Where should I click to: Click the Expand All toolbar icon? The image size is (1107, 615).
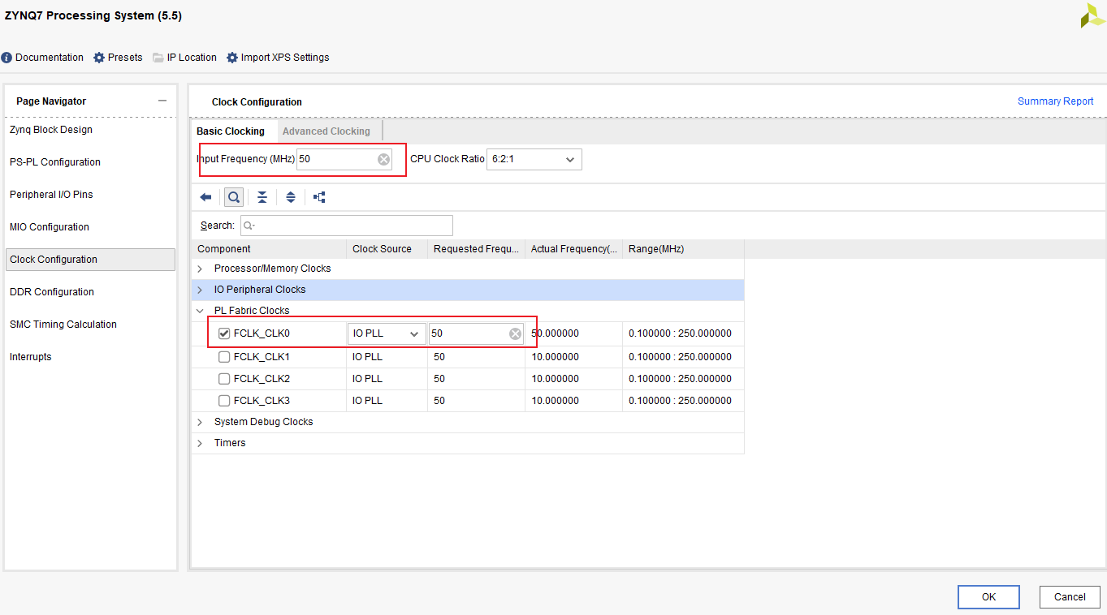(291, 197)
